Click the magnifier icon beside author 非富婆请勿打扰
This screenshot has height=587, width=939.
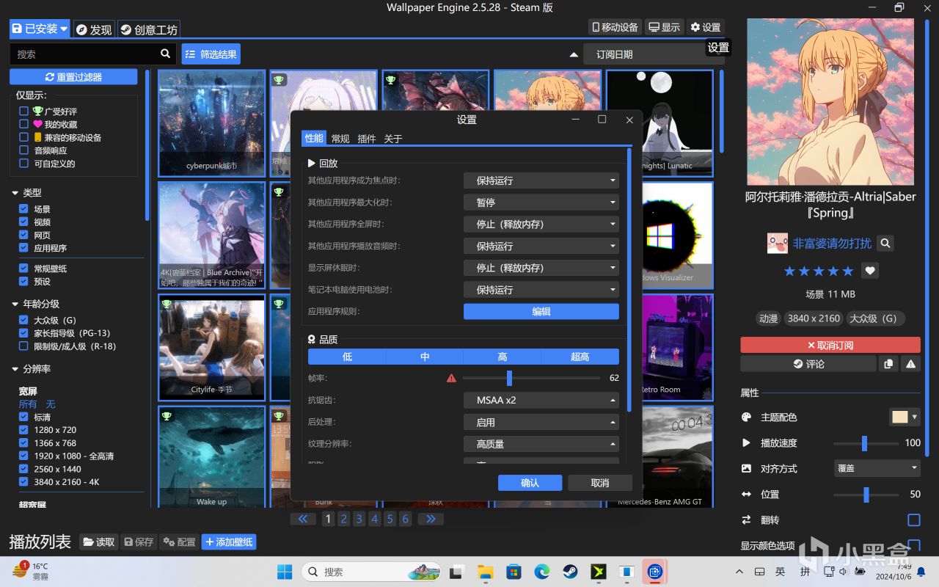885,243
